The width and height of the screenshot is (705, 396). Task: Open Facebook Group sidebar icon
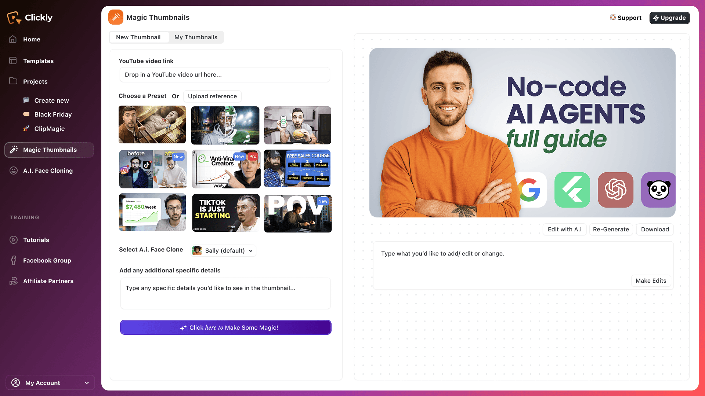coord(13,260)
